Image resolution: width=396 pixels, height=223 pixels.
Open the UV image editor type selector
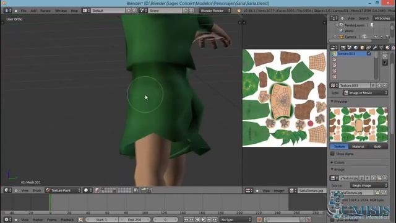point(249,191)
